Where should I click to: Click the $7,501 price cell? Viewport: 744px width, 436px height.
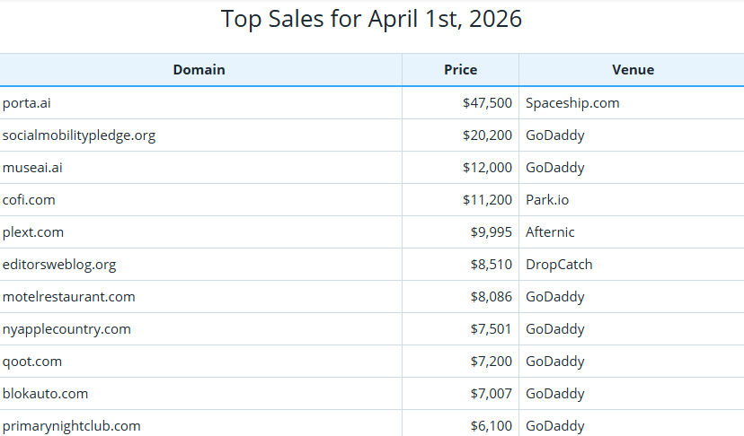tap(460, 328)
